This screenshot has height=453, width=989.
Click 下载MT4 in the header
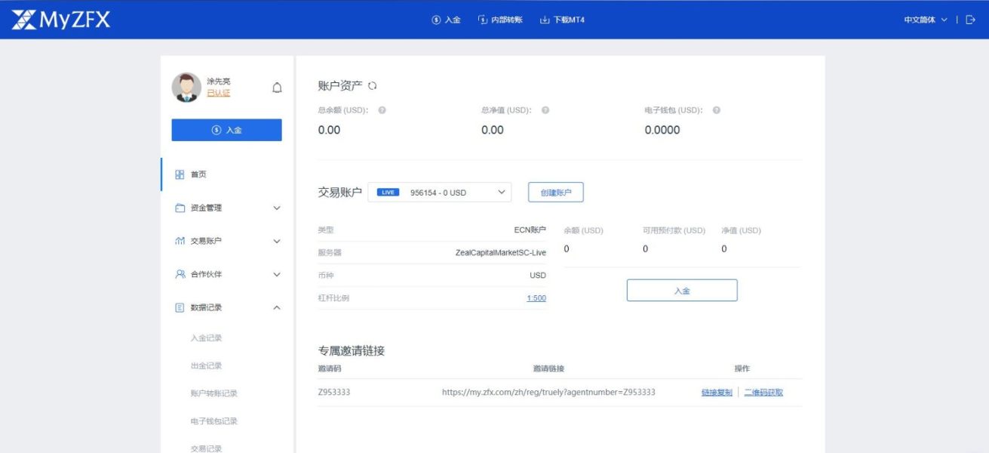click(x=562, y=20)
